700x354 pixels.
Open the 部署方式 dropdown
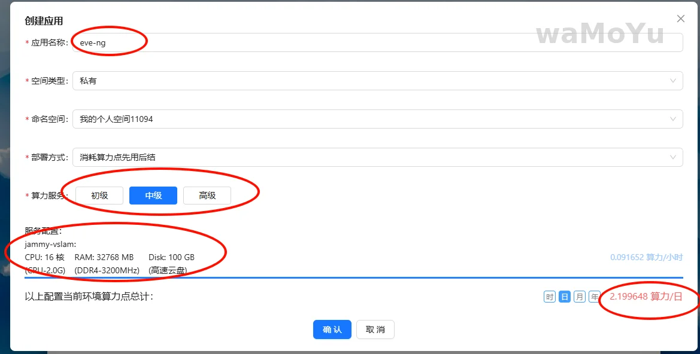pos(377,157)
